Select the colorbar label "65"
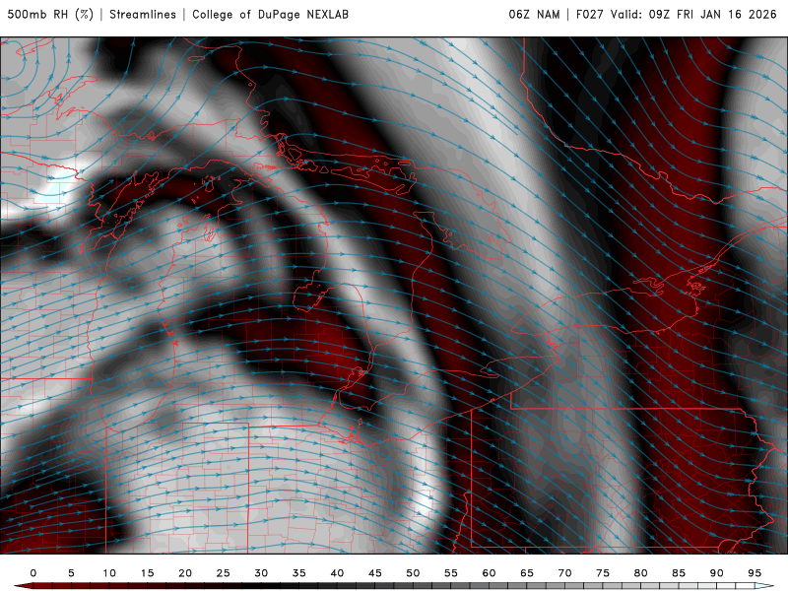The image size is (788, 591). [x=527, y=573]
